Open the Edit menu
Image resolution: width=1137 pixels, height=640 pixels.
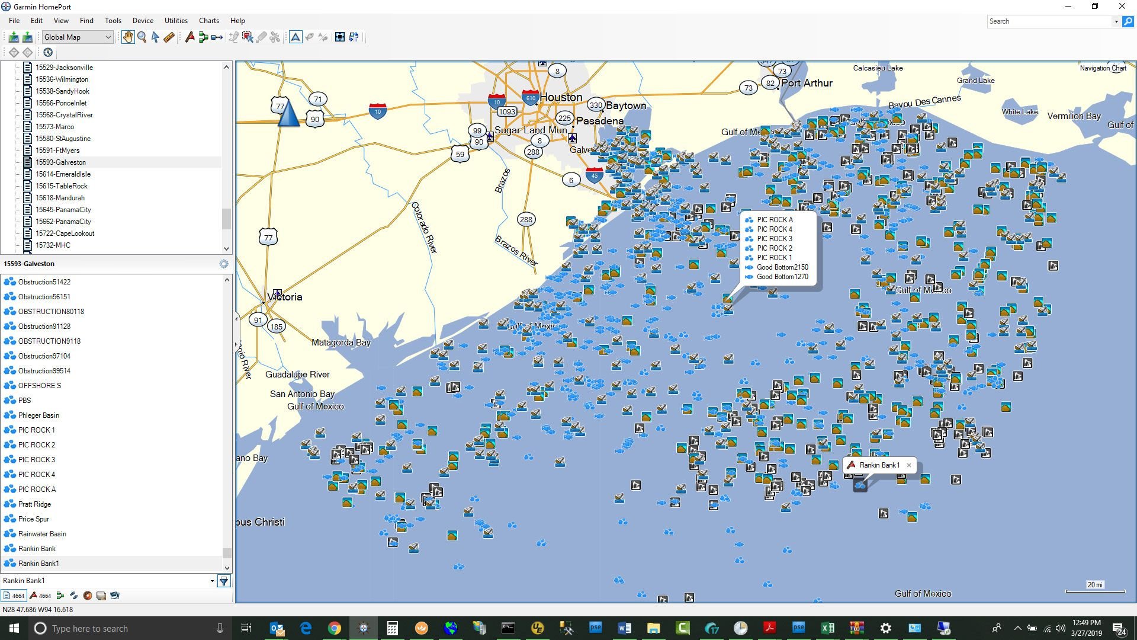[37, 21]
